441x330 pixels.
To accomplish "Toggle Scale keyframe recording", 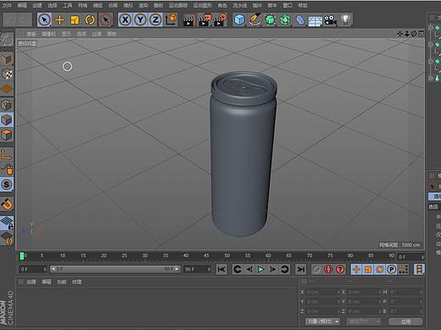I will 368,269.
